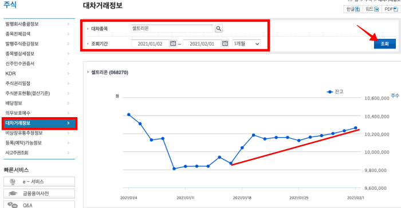Click the e-서비스 quick service button label
Screen dimensions: 401x208
(33, 182)
